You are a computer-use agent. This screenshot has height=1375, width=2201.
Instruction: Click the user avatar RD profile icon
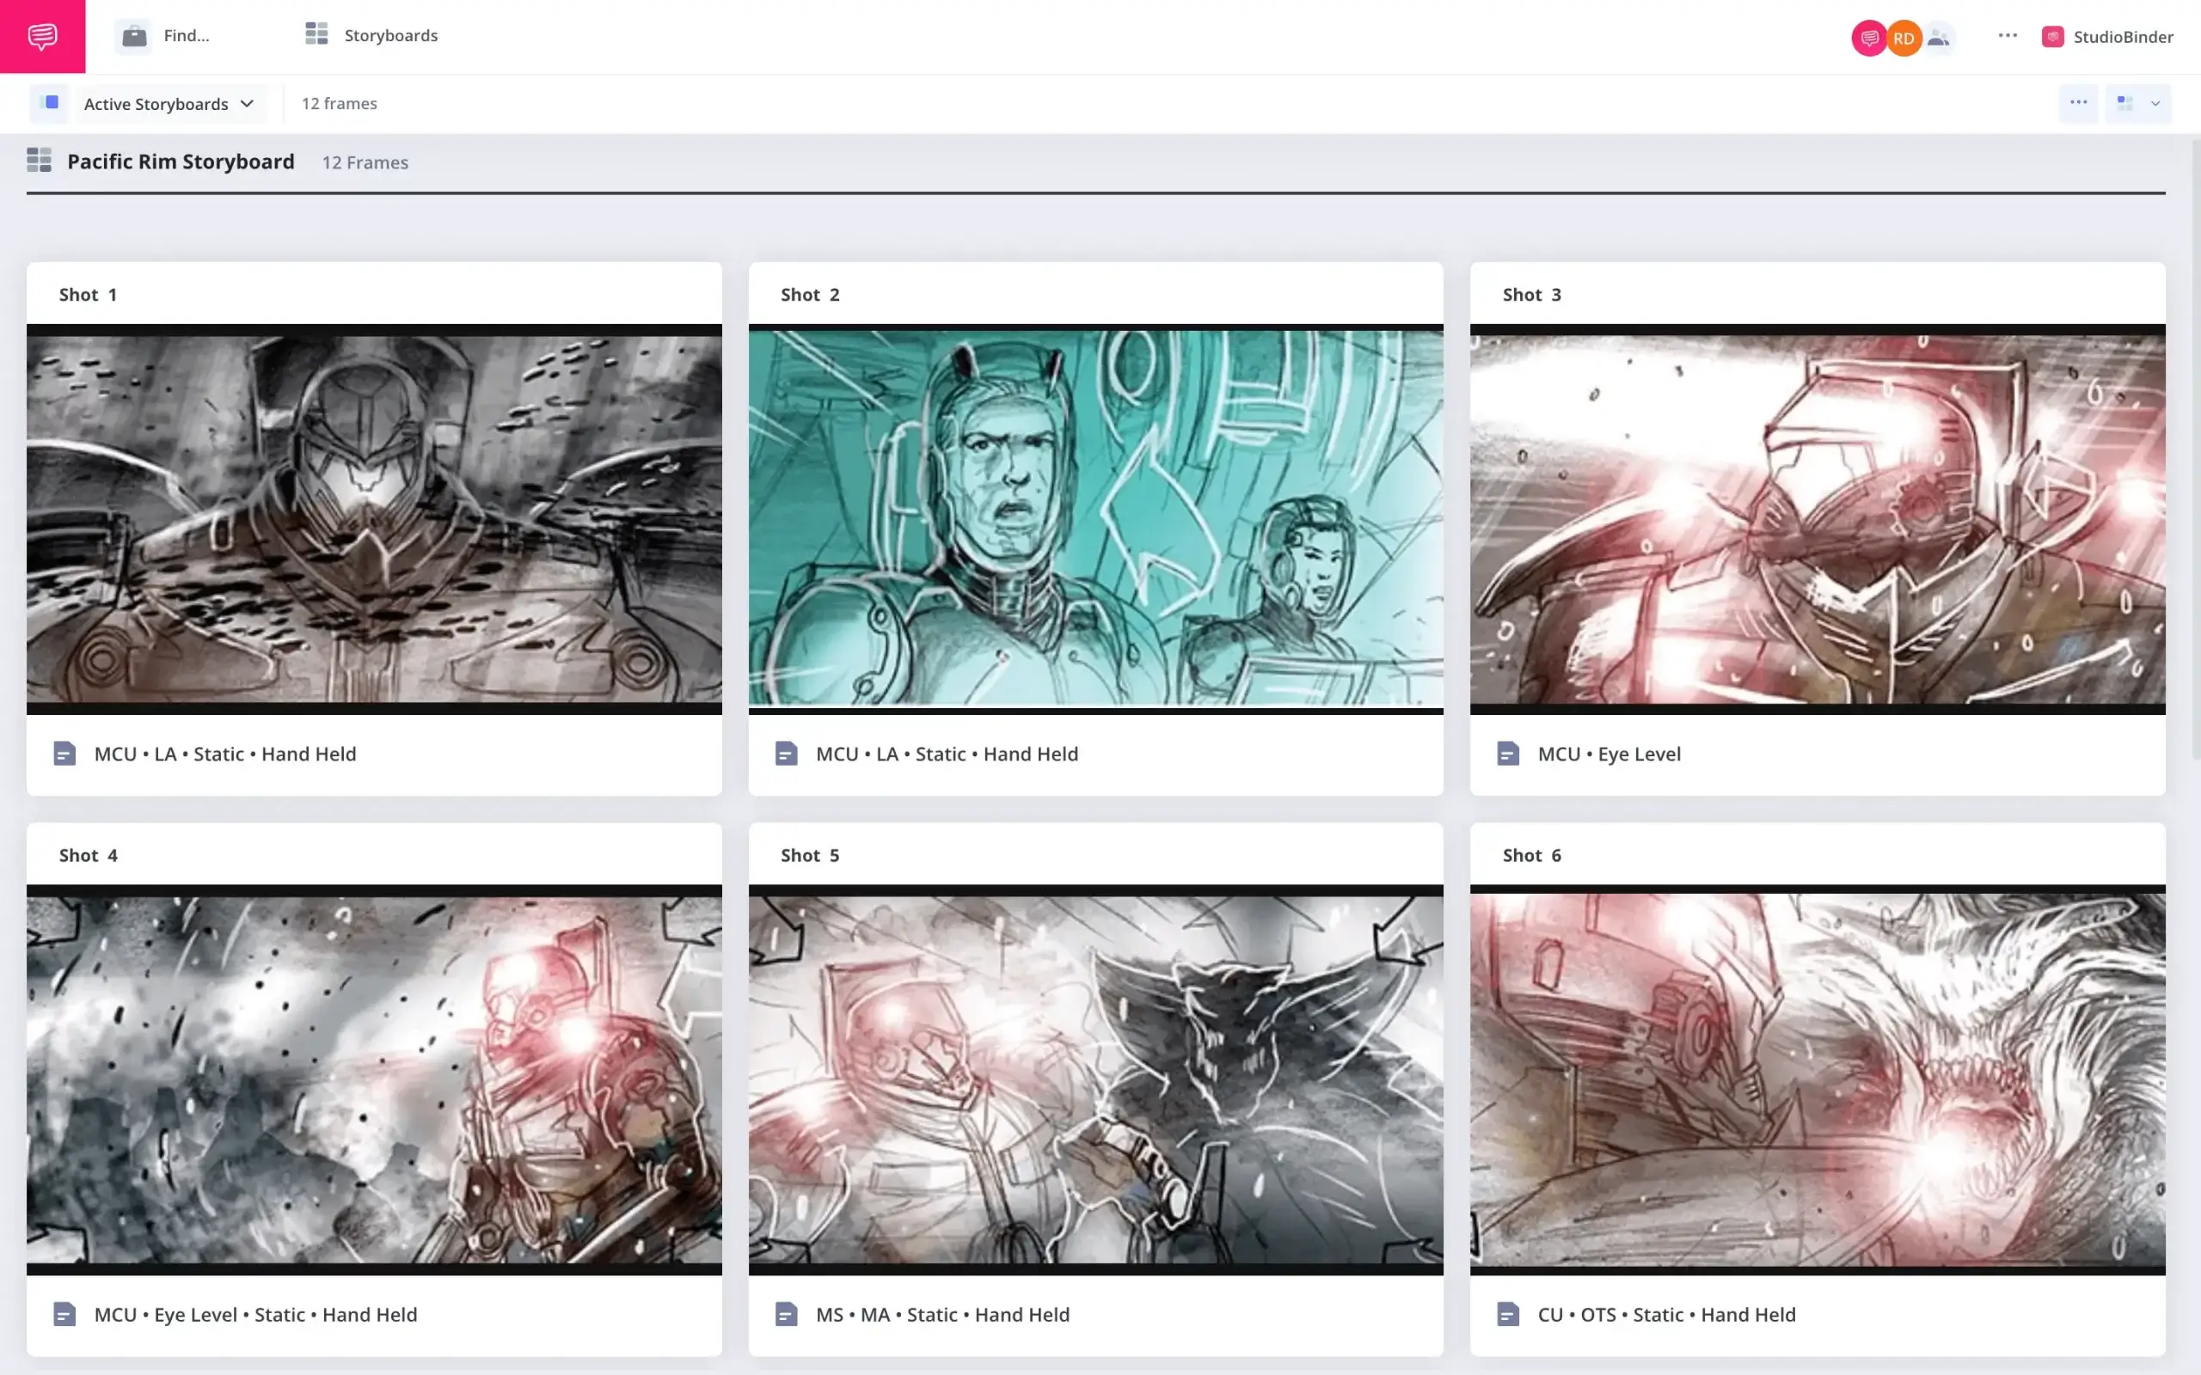click(1904, 36)
